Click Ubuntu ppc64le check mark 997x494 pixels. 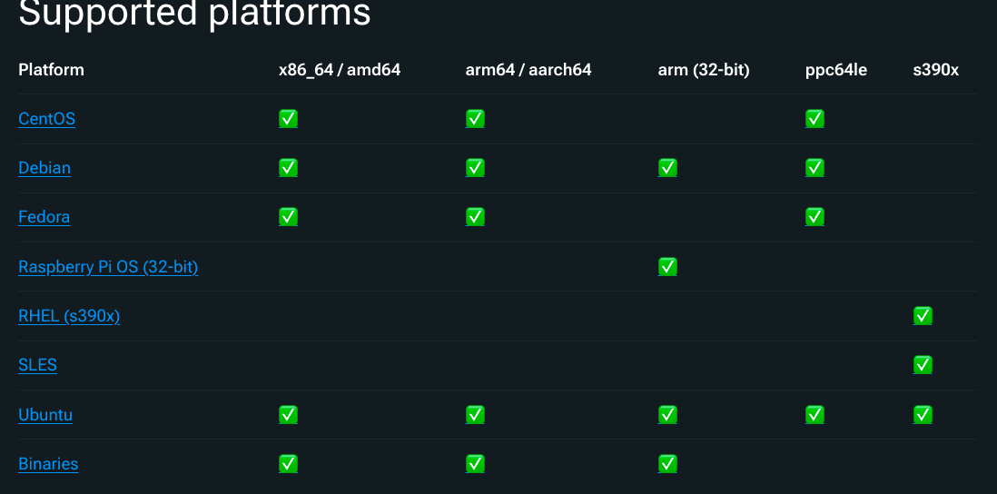[x=814, y=414]
